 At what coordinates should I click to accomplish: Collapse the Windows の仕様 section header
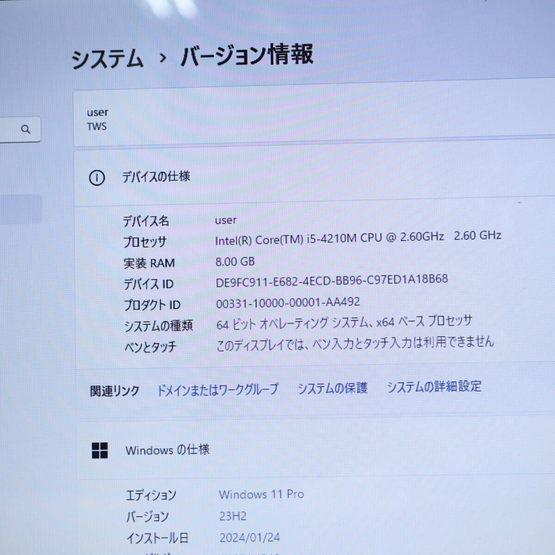[314, 450]
